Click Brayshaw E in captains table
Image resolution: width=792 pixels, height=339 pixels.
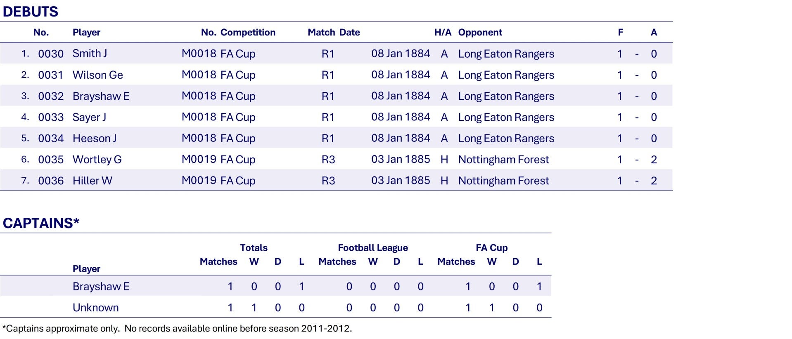coord(101,286)
